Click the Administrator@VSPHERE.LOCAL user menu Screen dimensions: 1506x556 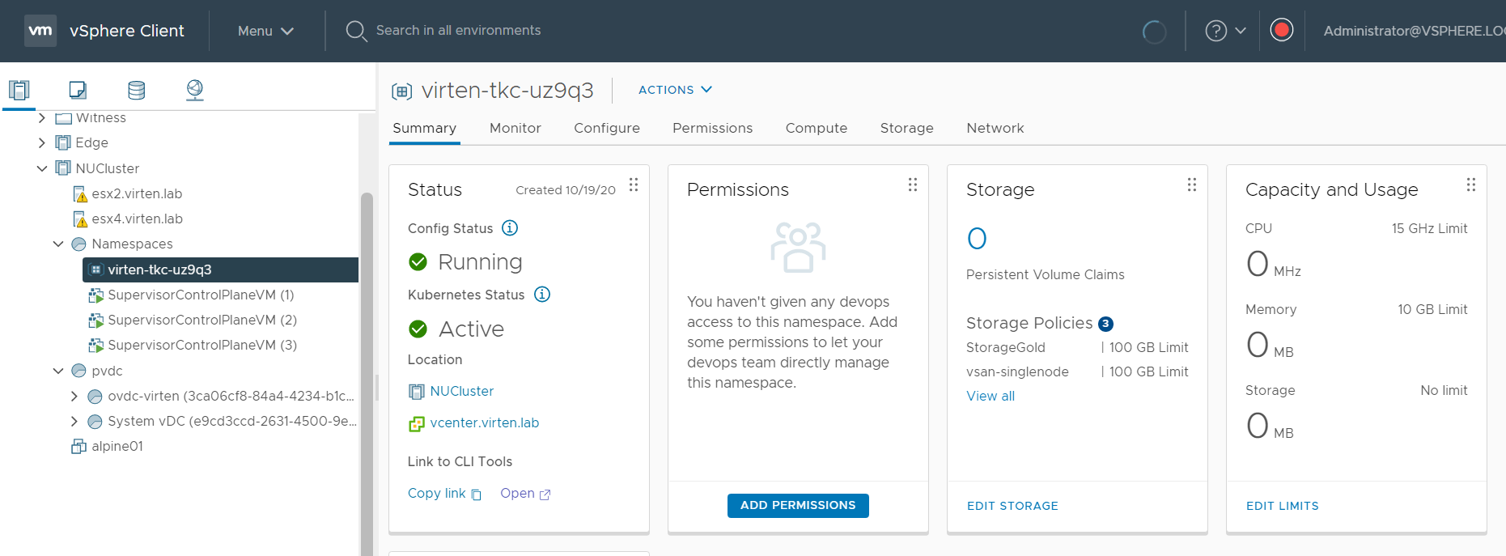click(1414, 31)
